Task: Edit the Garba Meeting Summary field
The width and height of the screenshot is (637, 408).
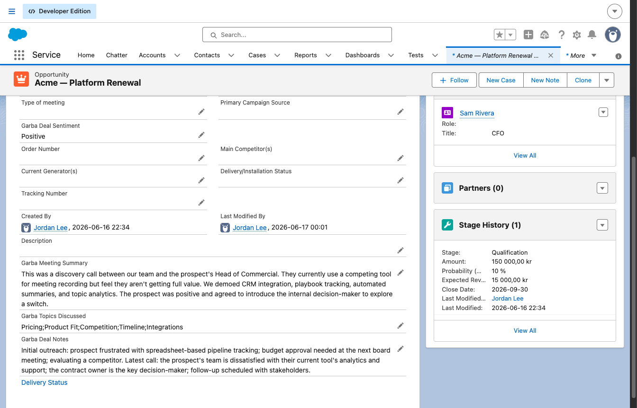Action: click(x=400, y=273)
